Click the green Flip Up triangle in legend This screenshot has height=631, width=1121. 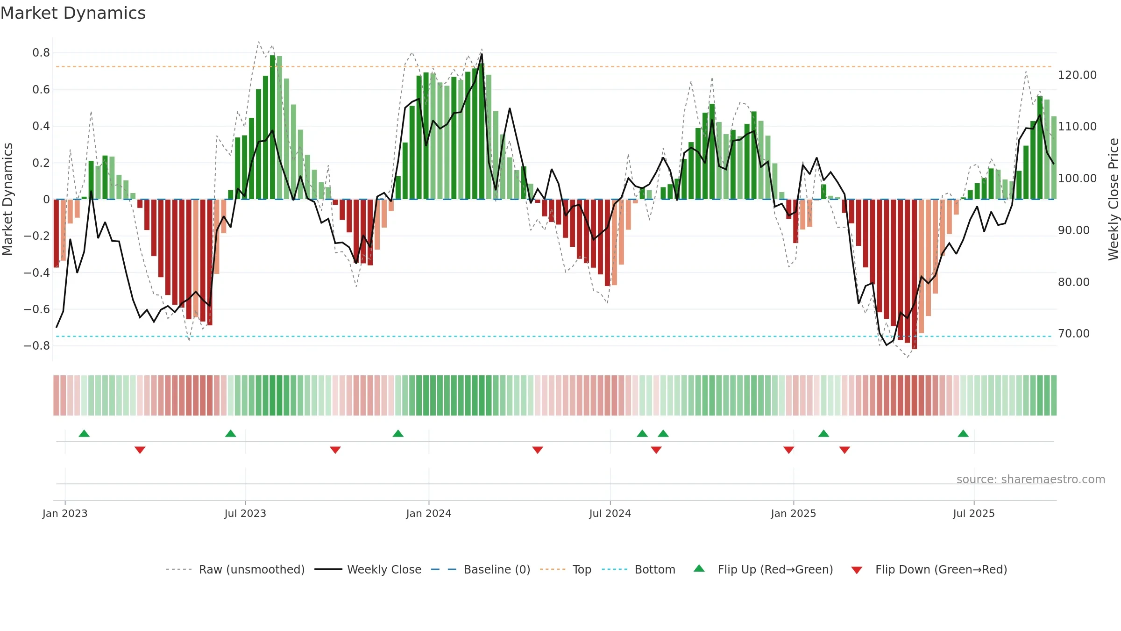[x=699, y=568]
